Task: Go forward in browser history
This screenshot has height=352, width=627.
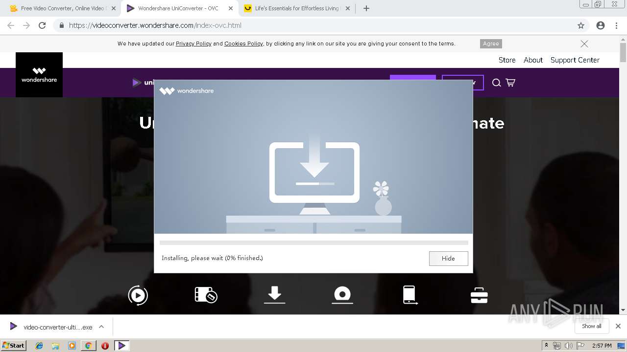Action: 26,25
